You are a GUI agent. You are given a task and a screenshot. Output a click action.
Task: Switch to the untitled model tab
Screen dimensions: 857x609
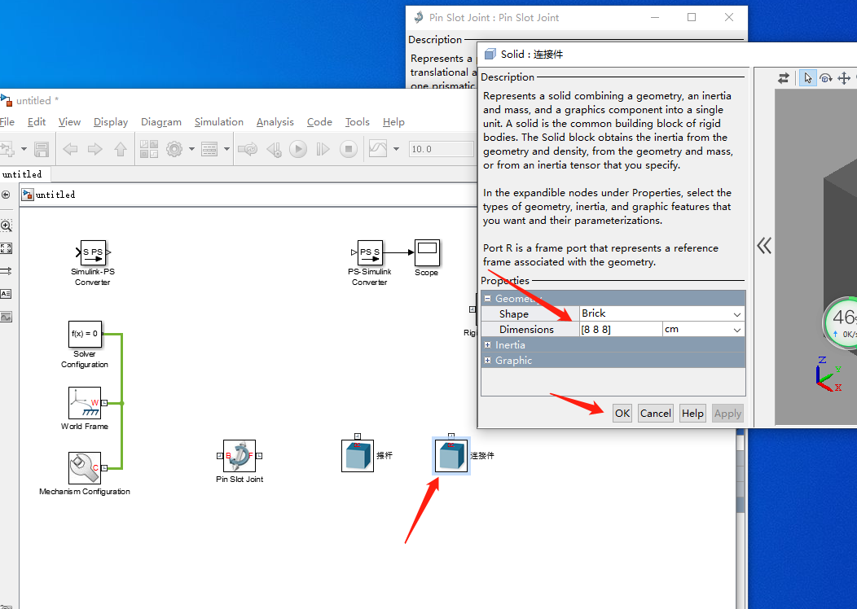click(x=23, y=173)
